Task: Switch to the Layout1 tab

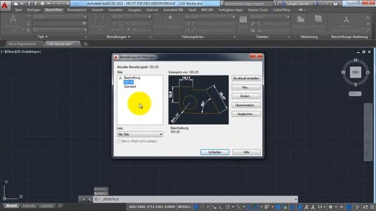Action: 29,206
